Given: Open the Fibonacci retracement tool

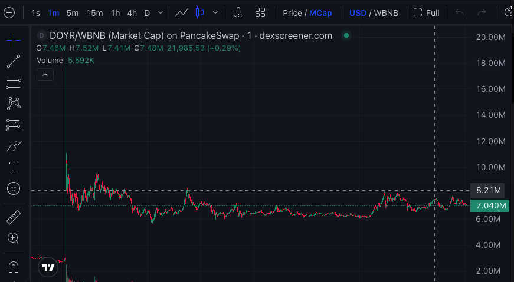Looking at the screenshot, I should tap(14, 82).
